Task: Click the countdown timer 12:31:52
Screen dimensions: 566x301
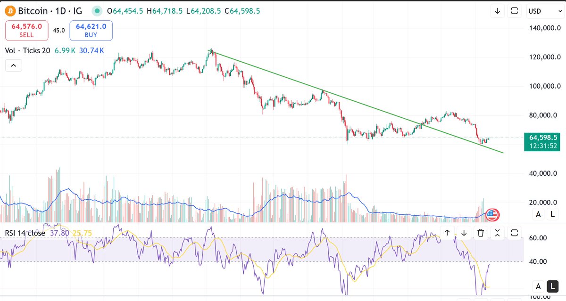Action: tap(543, 146)
